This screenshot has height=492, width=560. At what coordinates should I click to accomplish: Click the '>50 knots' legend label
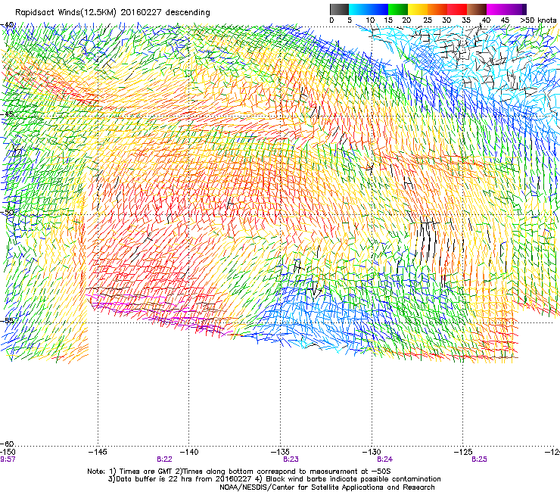(538, 20)
